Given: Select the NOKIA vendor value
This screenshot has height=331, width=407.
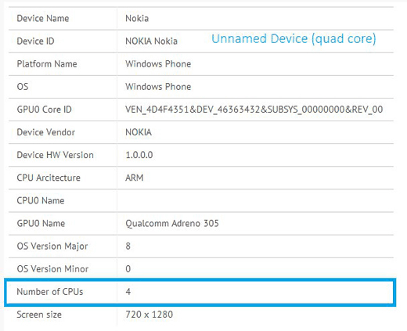Looking at the screenshot, I should (x=139, y=132).
